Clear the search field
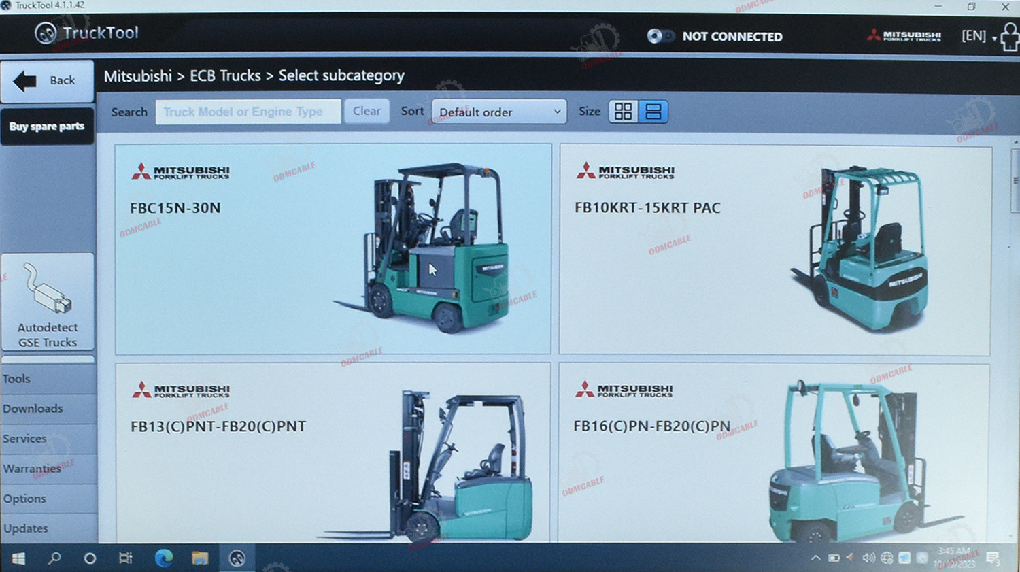Viewport: 1020px width, 572px height. pyautogui.click(x=367, y=111)
